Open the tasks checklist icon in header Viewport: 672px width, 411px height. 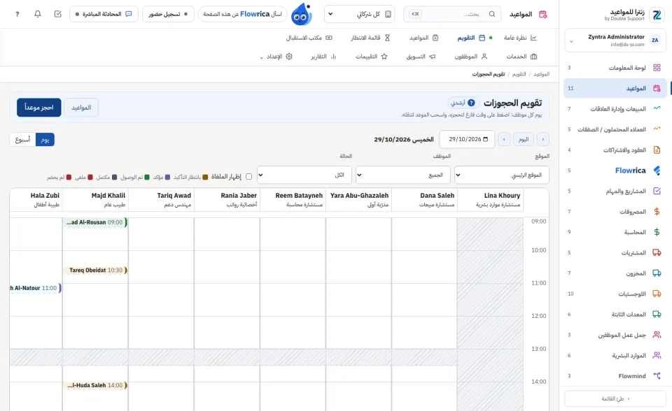click(x=58, y=14)
